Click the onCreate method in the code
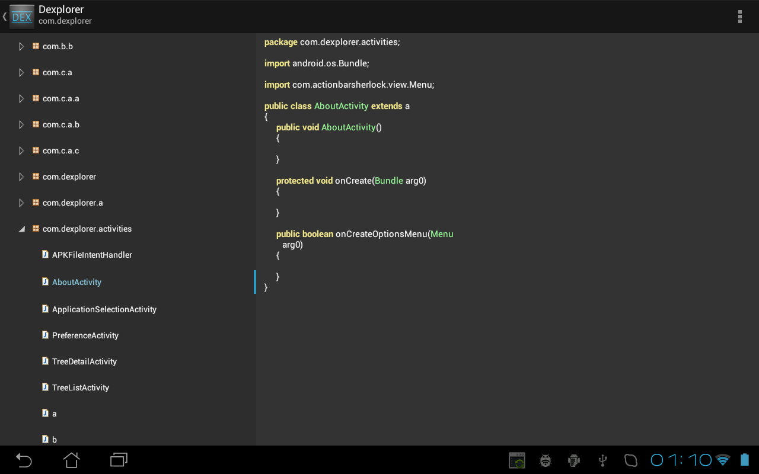Screen dimensions: 759x474 353,181
